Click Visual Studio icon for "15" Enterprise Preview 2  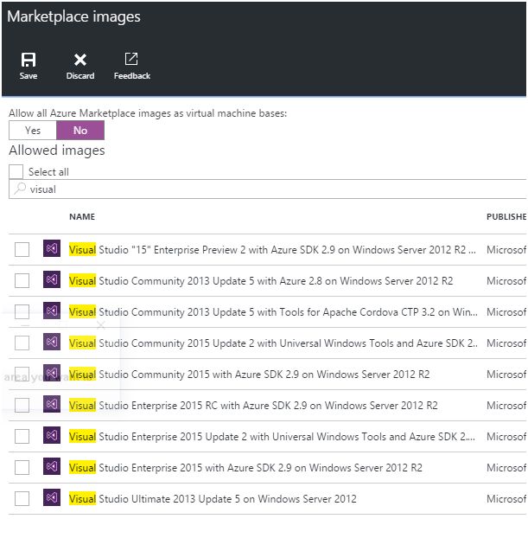click(x=52, y=250)
